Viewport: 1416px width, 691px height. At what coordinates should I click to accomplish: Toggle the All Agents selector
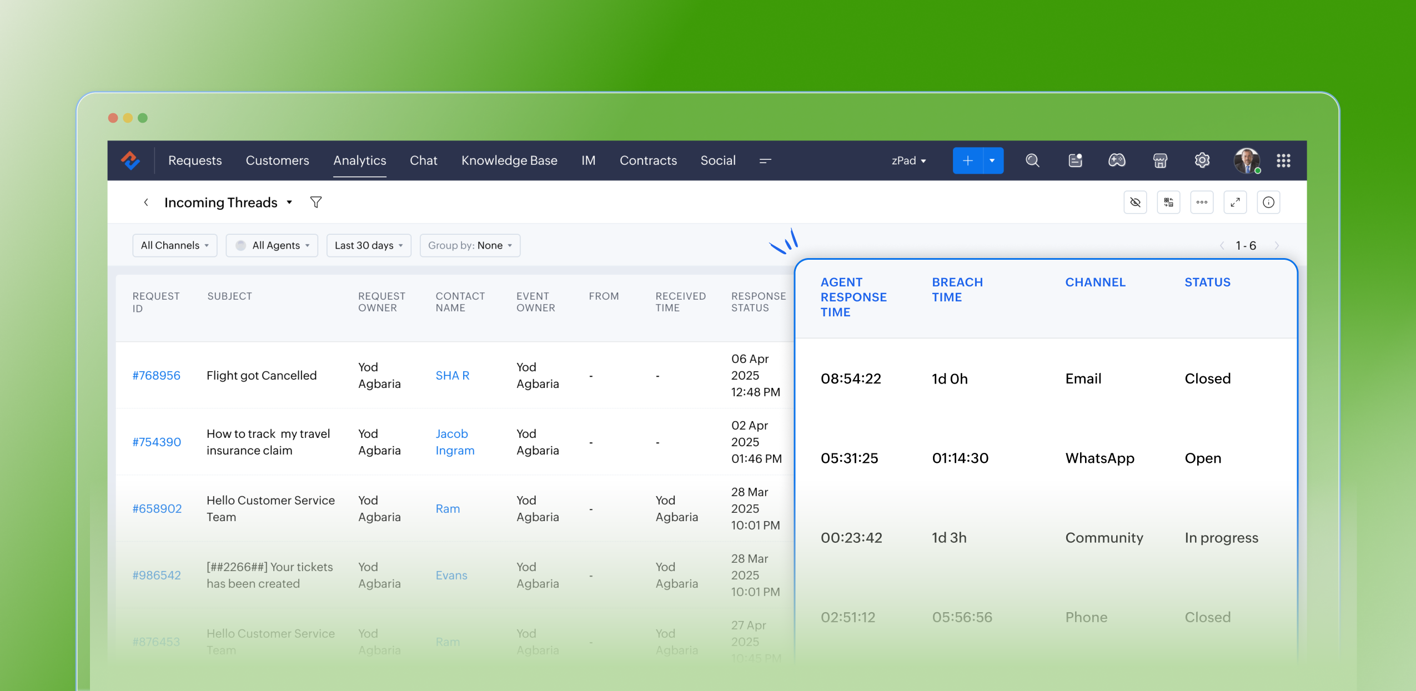click(272, 245)
